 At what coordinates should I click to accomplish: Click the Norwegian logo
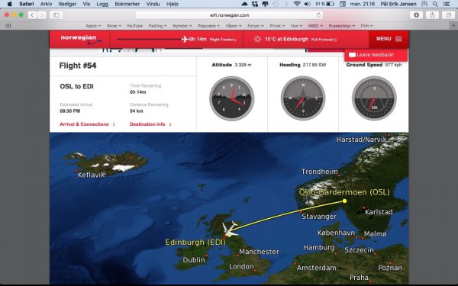pyautogui.click(x=81, y=39)
